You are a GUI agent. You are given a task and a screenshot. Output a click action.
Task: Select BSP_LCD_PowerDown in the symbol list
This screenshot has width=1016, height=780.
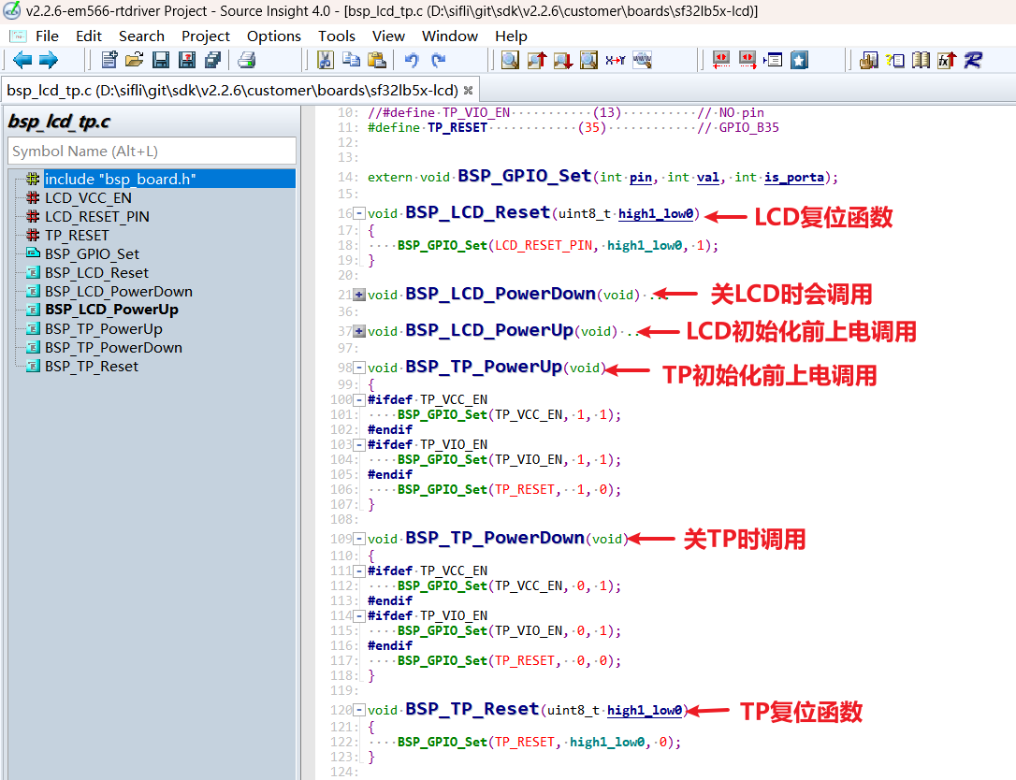[x=119, y=292]
